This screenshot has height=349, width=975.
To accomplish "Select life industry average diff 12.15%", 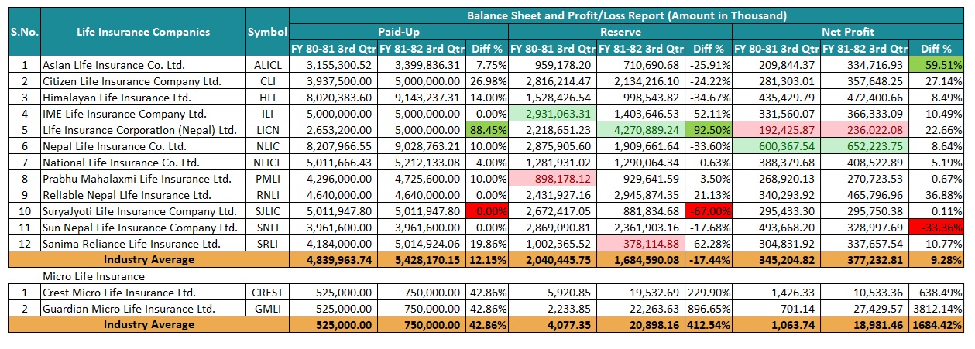I will pos(486,259).
